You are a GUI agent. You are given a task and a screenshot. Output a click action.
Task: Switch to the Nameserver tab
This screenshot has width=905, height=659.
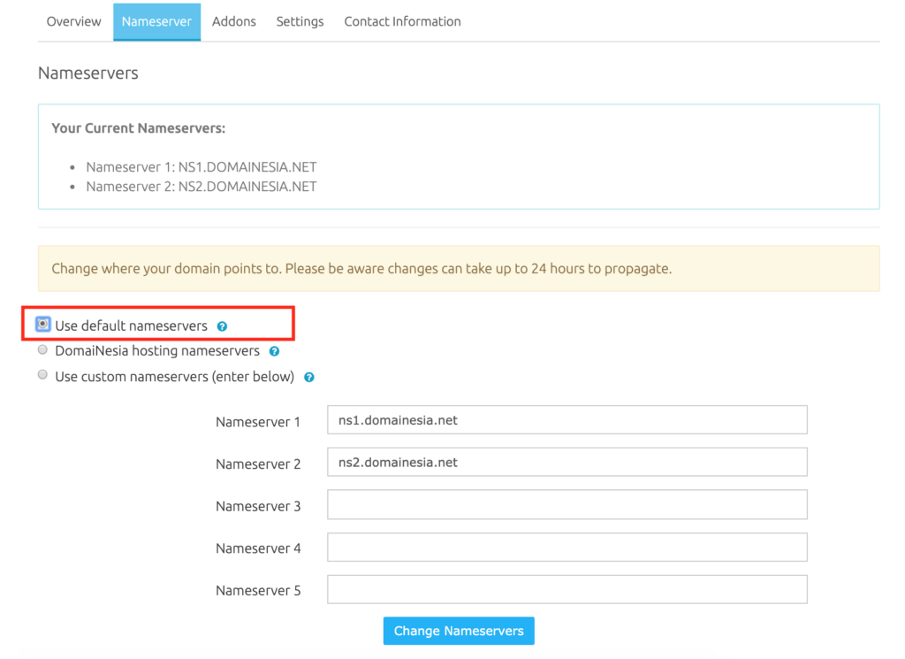pyautogui.click(x=156, y=21)
